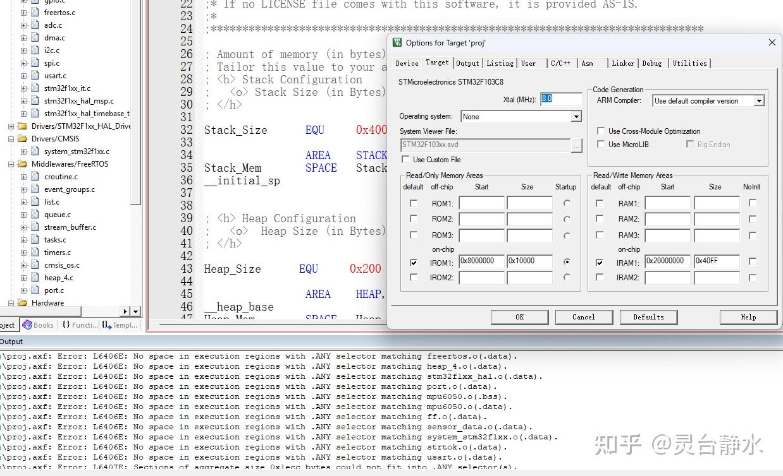Screen dimensions: 783x476
Task: Click the Middlewares/FreeRTOS folder icon
Action: [x=23, y=164]
